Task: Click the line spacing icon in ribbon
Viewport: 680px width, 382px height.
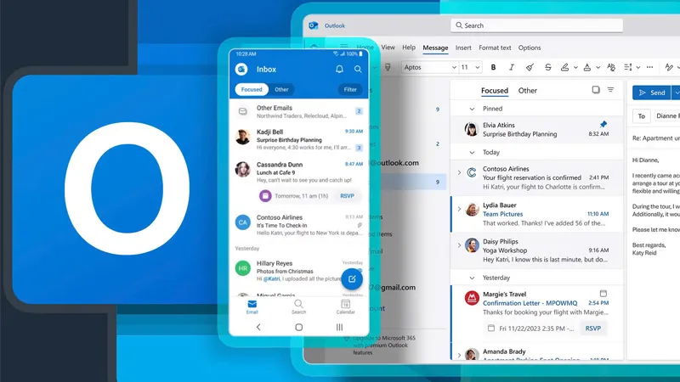Action: (x=628, y=67)
